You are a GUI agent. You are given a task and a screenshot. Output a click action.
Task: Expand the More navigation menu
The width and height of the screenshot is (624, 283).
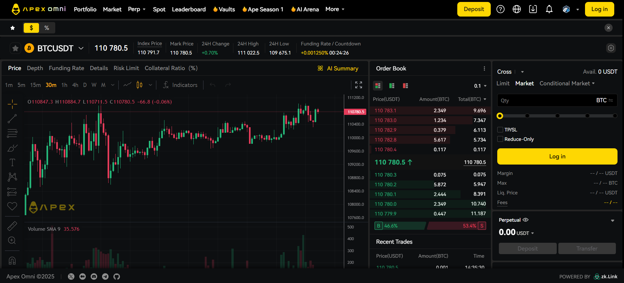(335, 9)
